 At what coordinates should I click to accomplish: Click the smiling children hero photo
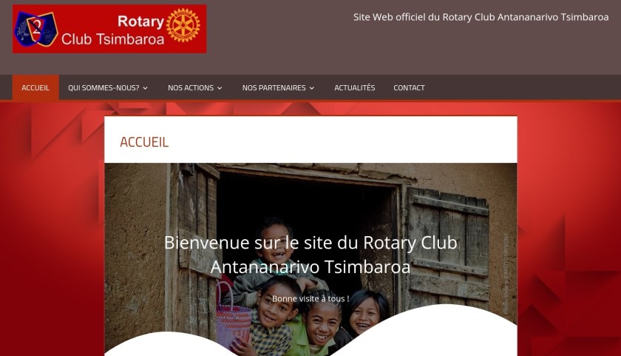point(310,259)
